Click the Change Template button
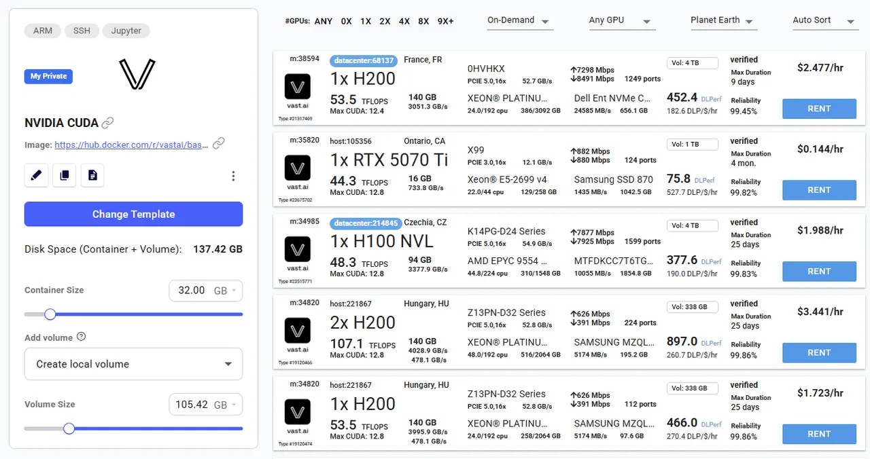Viewport: 870px width, 459px height. click(133, 214)
